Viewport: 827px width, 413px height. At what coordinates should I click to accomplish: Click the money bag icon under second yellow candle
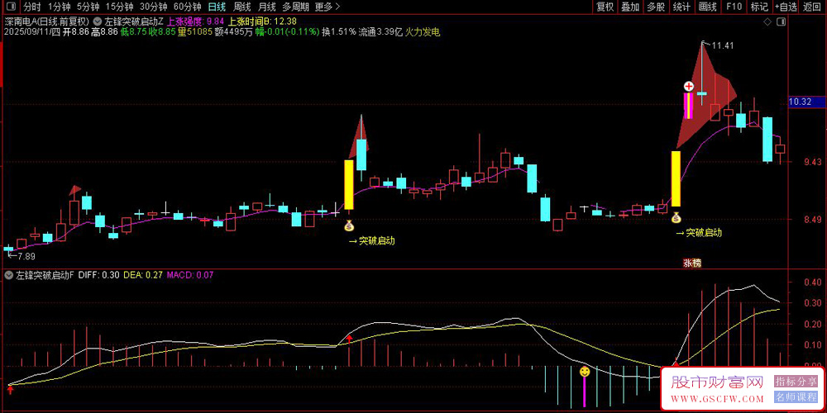coord(676,216)
